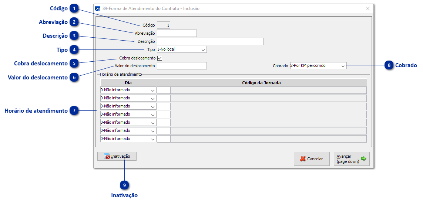Click Avançar (page down) button
The width and height of the screenshot is (423, 205).
click(351, 159)
